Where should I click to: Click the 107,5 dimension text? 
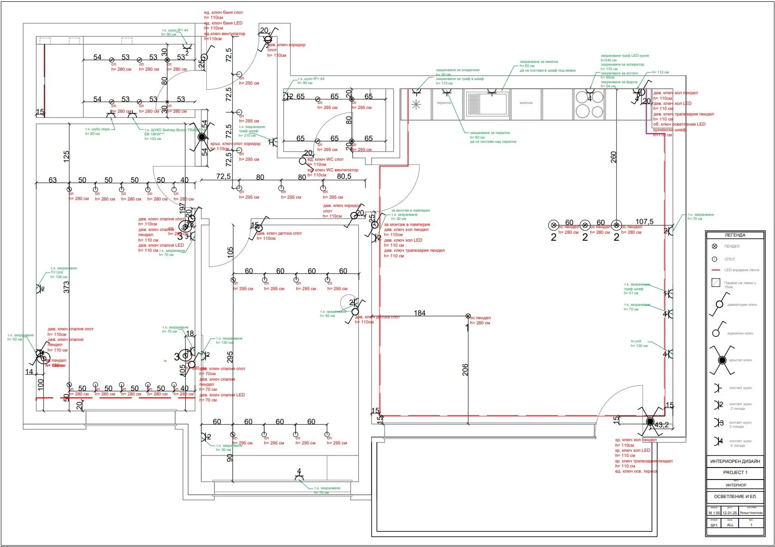644,222
